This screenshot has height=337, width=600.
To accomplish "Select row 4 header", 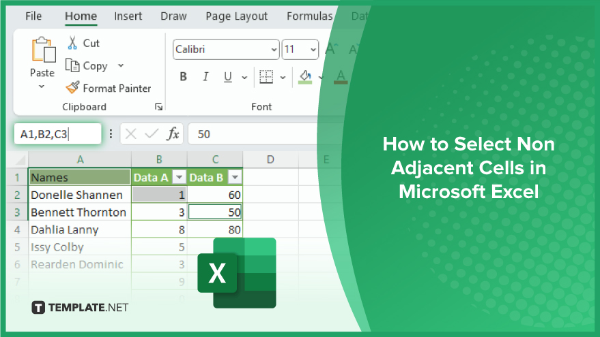I will tap(17, 229).
